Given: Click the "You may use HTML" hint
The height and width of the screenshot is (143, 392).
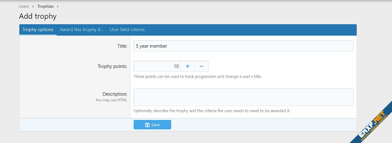Looking at the screenshot, I should (111, 100).
